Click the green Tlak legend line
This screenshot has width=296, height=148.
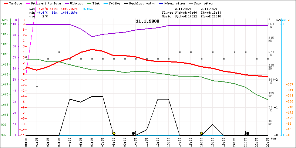point(88,3)
